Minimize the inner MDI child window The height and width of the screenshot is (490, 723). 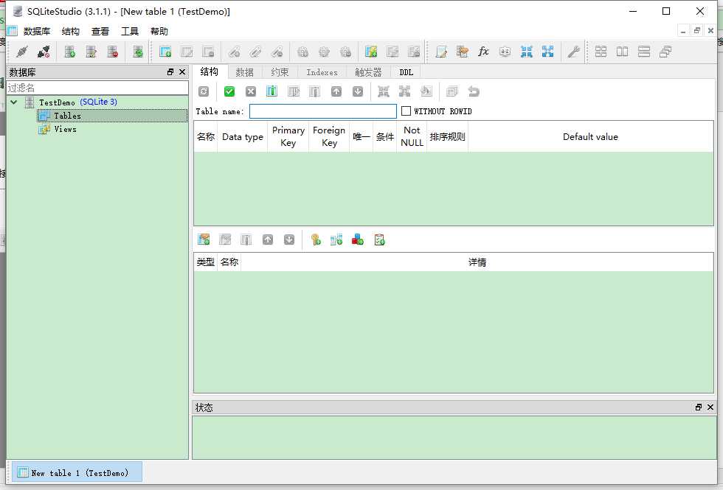683,30
